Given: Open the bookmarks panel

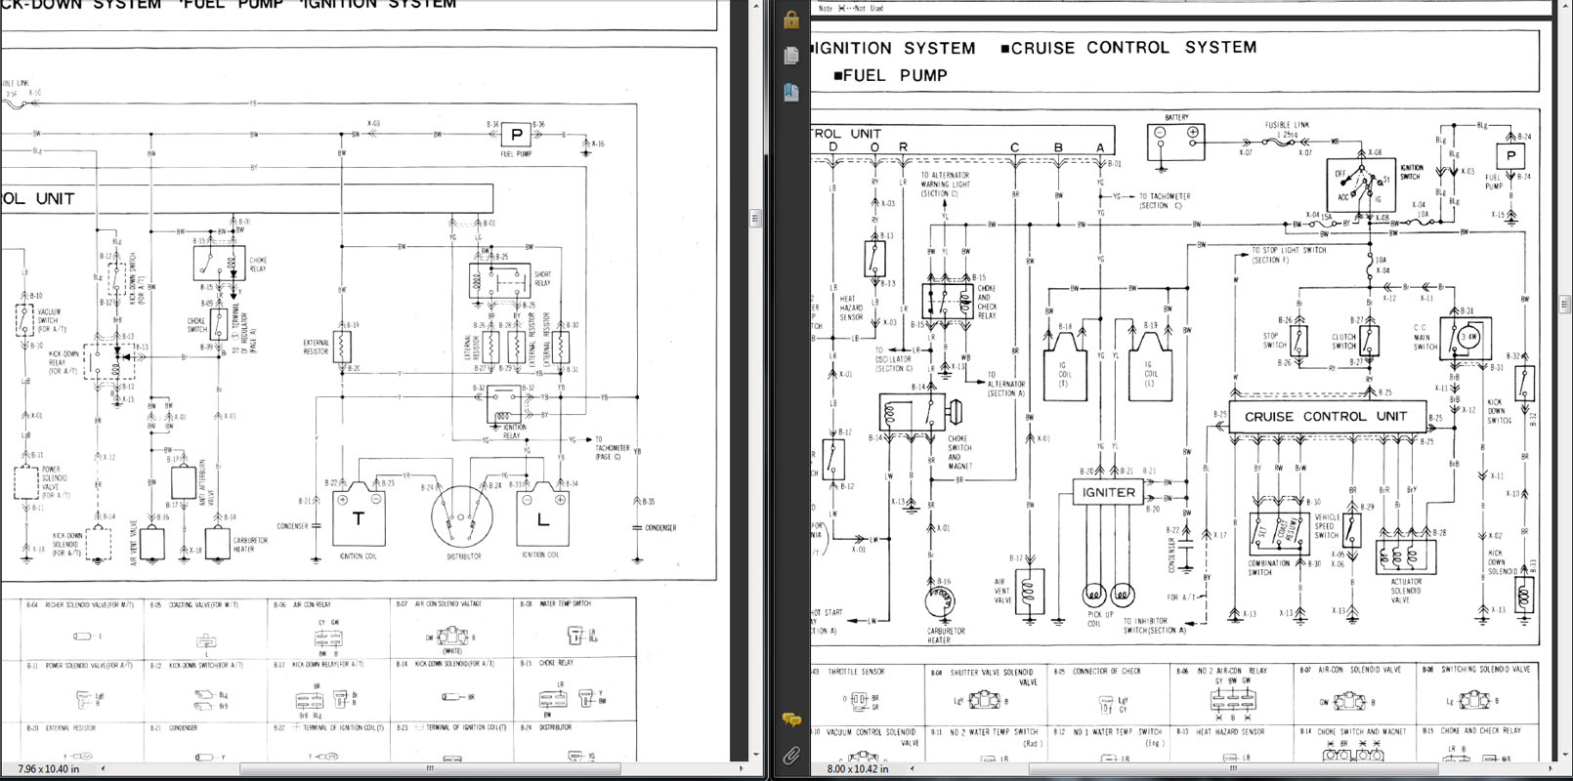Looking at the screenshot, I should click(791, 93).
